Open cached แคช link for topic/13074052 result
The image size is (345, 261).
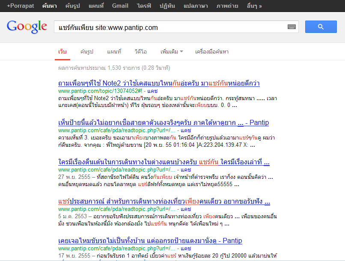coord(152,91)
